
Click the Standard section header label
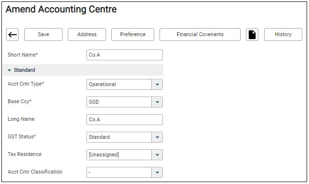click(24, 70)
